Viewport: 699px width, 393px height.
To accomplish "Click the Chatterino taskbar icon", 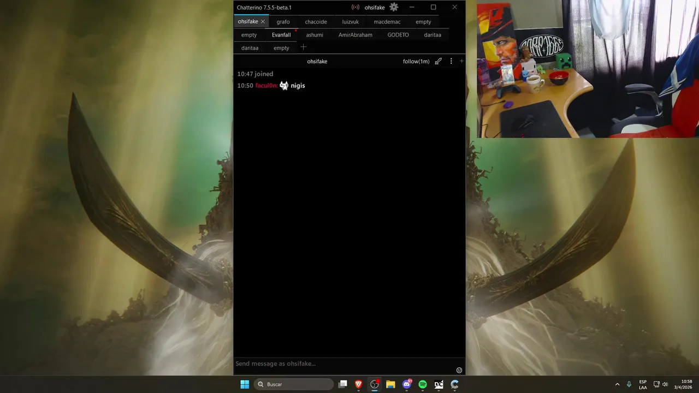I will point(454,384).
